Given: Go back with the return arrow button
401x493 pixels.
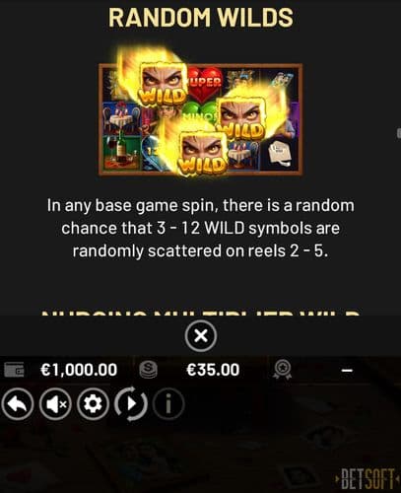Looking at the screenshot, I should 18,404.
